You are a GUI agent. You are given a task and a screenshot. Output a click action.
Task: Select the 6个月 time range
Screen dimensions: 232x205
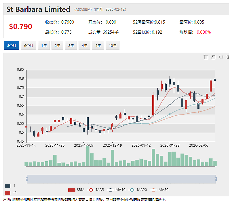28,45
